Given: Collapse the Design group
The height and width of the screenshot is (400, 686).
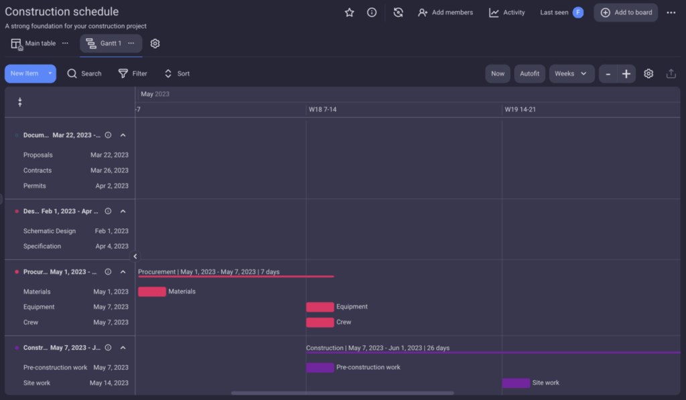Looking at the screenshot, I should (x=123, y=211).
